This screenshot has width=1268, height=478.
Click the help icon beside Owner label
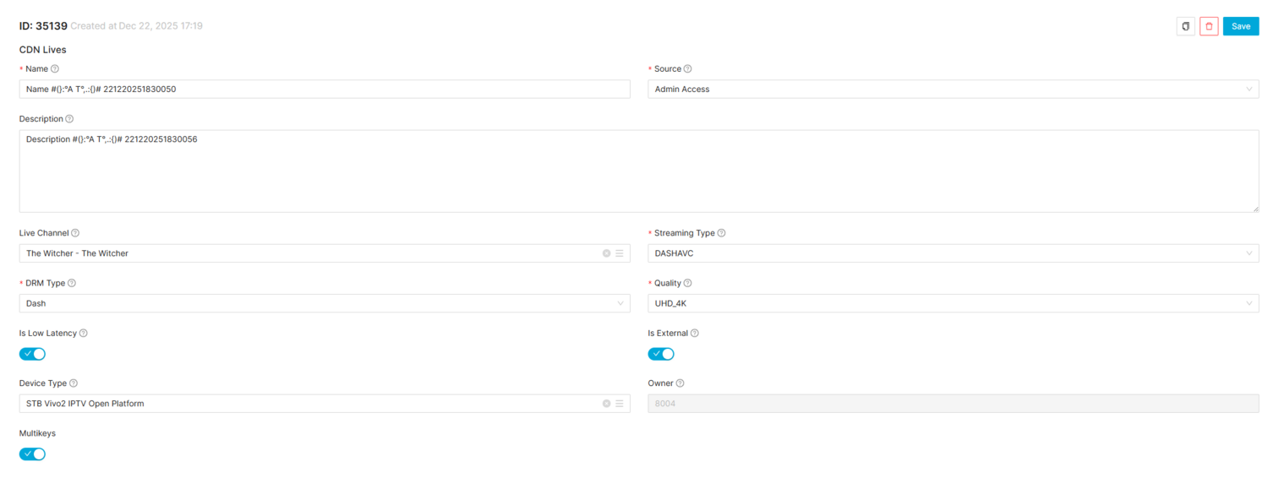(680, 383)
